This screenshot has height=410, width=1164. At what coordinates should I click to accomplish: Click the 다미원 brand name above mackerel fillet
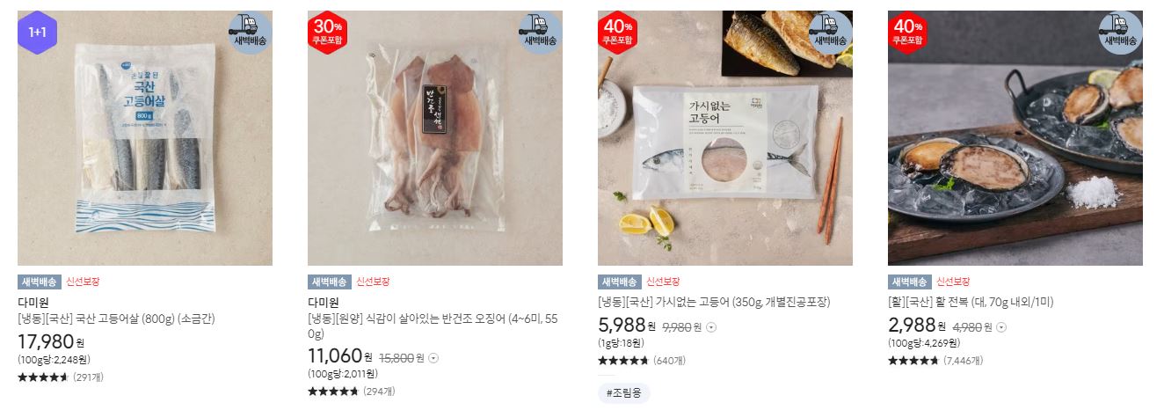(x=33, y=303)
